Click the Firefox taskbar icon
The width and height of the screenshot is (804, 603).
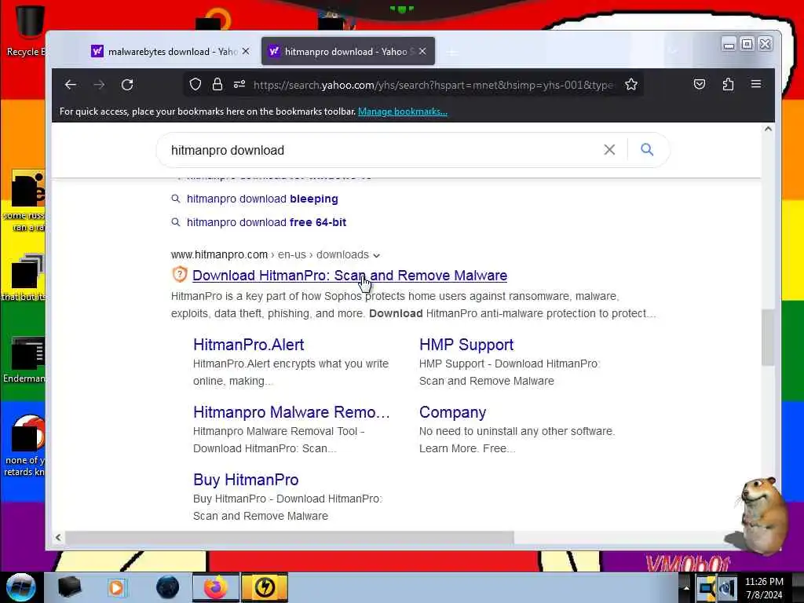click(x=215, y=587)
